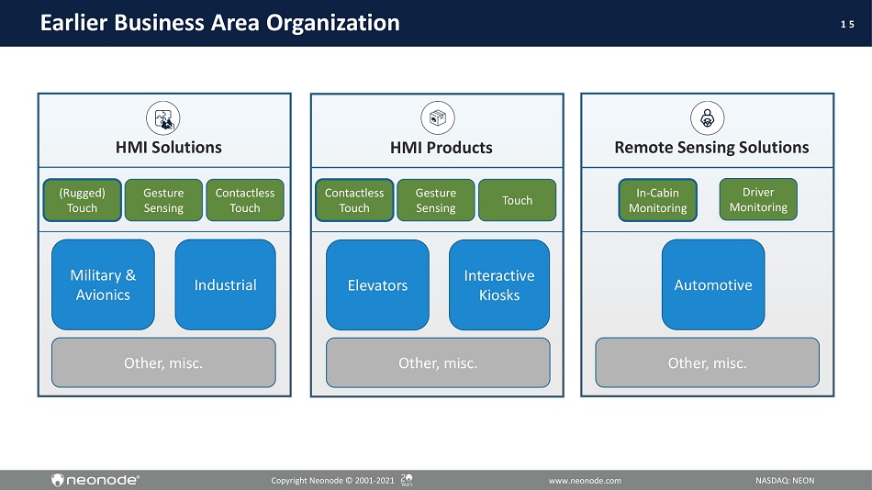872x490 pixels.
Task: Click the HMI Products box icon
Action: tap(438, 117)
